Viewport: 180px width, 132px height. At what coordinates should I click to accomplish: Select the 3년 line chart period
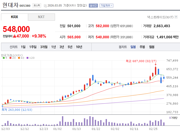pos(62,47)
